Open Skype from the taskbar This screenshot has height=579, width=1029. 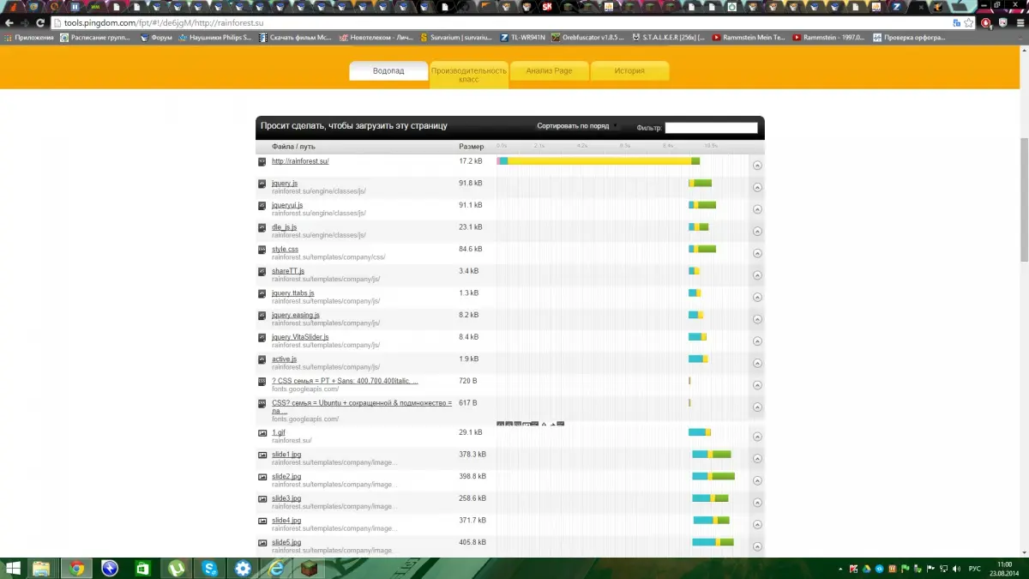pos(210,568)
